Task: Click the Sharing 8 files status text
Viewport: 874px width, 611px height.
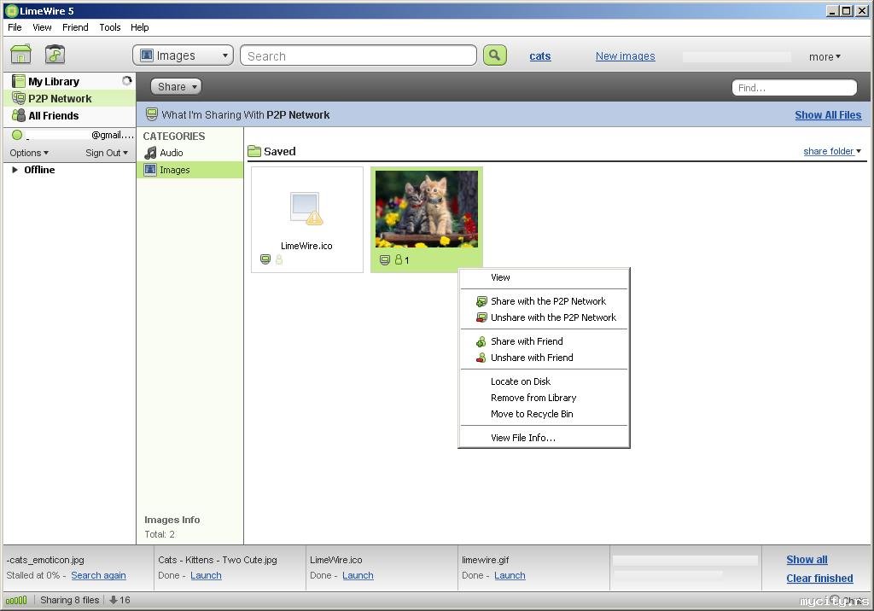Action: [x=70, y=601]
